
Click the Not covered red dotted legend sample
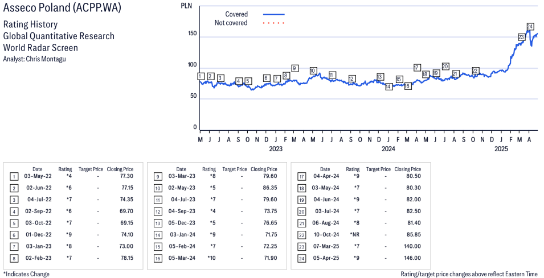coord(274,23)
